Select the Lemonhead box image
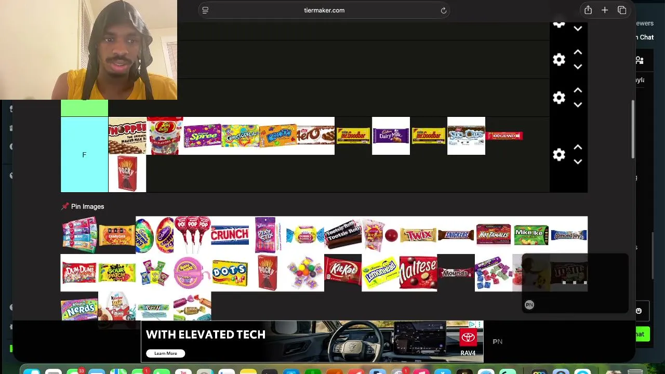Viewport: 665px width, 374px height. (x=380, y=273)
